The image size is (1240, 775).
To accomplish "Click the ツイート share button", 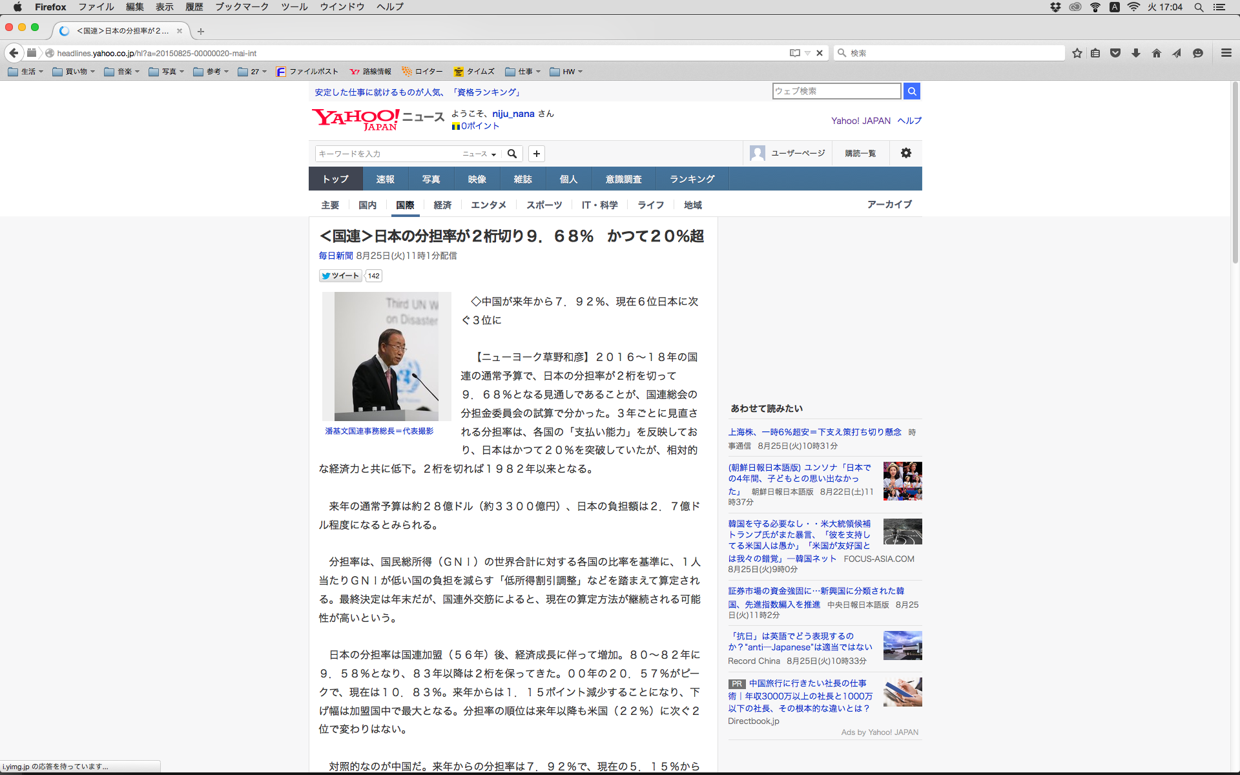I will 341,276.
